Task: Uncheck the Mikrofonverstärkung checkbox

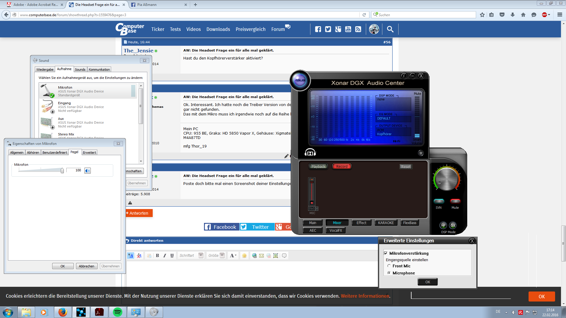Action: tap(386, 253)
